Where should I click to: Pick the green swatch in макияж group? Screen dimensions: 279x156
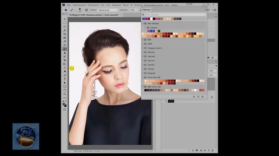(159, 31)
